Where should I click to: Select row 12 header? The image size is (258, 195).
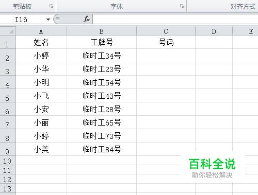(8, 179)
